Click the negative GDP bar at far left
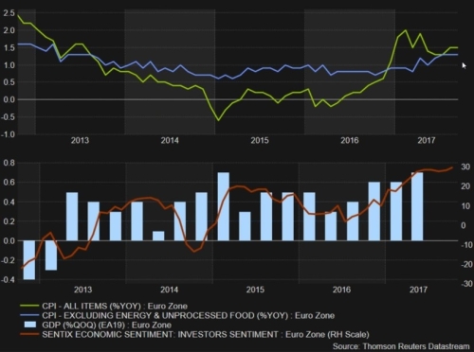This screenshot has width=474, height=352. (29, 260)
